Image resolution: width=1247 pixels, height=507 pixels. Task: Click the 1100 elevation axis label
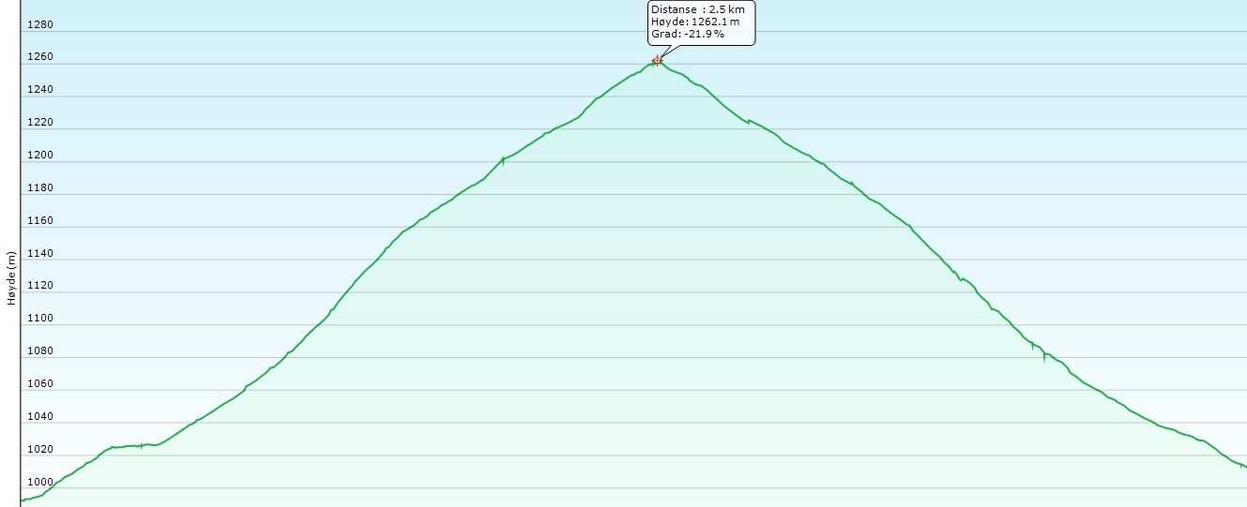coord(40,319)
